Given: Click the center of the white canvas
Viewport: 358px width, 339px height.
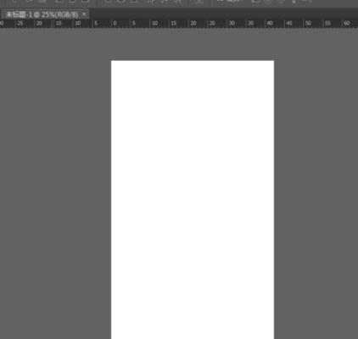Looking at the screenshot, I should [x=193, y=200].
